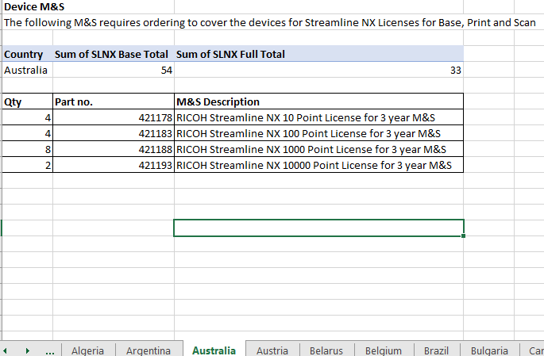This screenshot has width=544, height=356.
Task: Select the Australia sheet tab
Action: pyautogui.click(x=214, y=350)
